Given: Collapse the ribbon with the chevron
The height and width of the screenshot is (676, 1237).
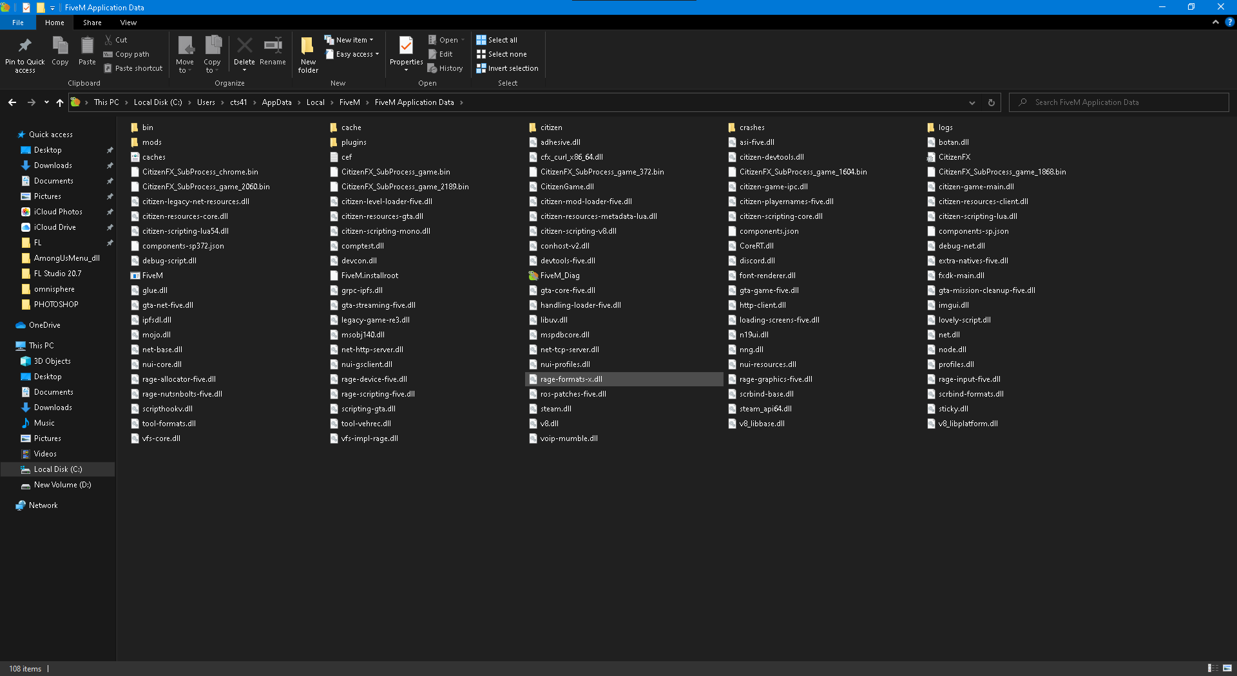Looking at the screenshot, I should pyautogui.click(x=1216, y=23).
